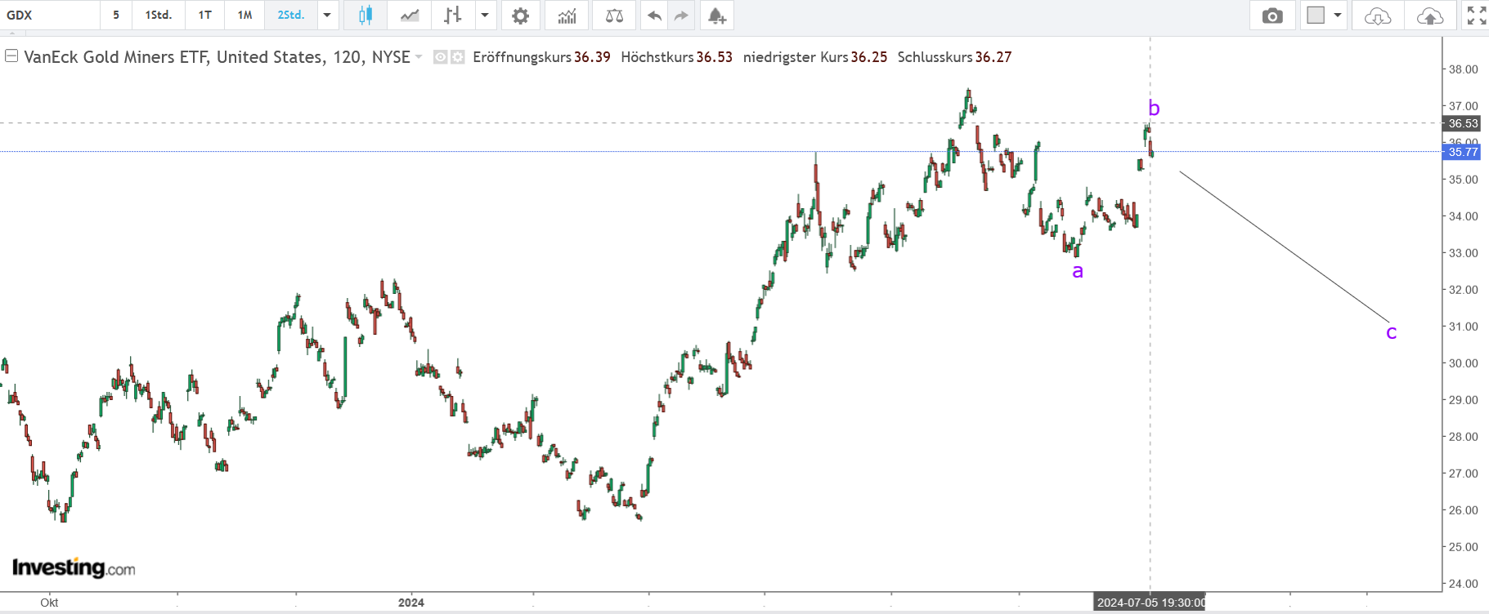Enter fullscreen chart mode
The width and height of the screenshot is (1489, 614).
click(x=1476, y=16)
